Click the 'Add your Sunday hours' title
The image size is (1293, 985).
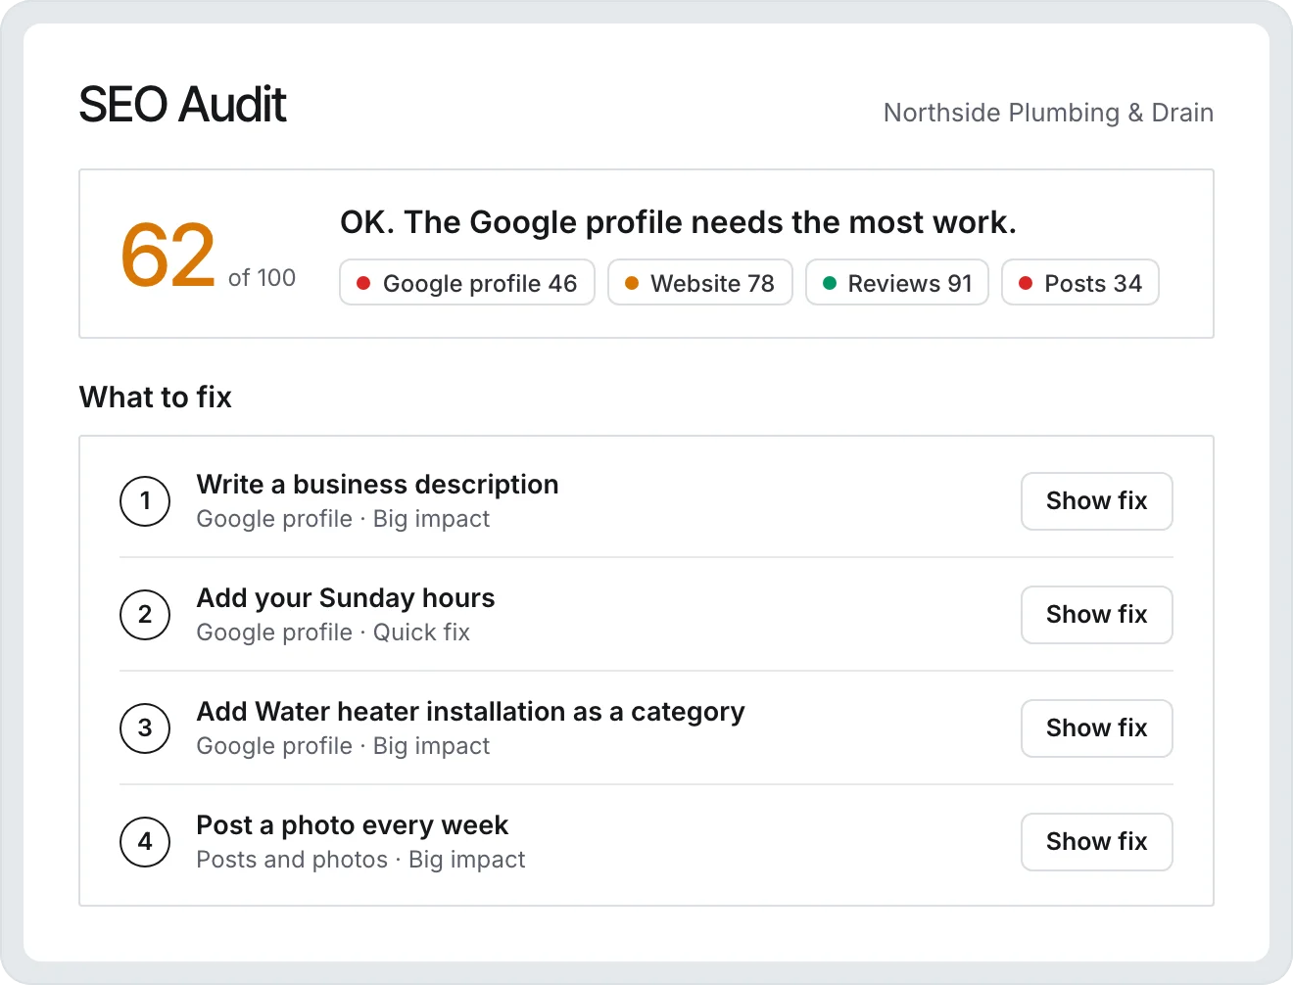pyautogui.click(x=346, y=598)
